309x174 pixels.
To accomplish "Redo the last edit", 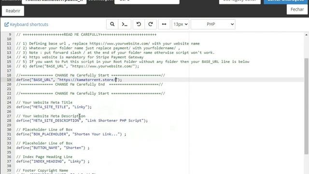I will [151, 24].
